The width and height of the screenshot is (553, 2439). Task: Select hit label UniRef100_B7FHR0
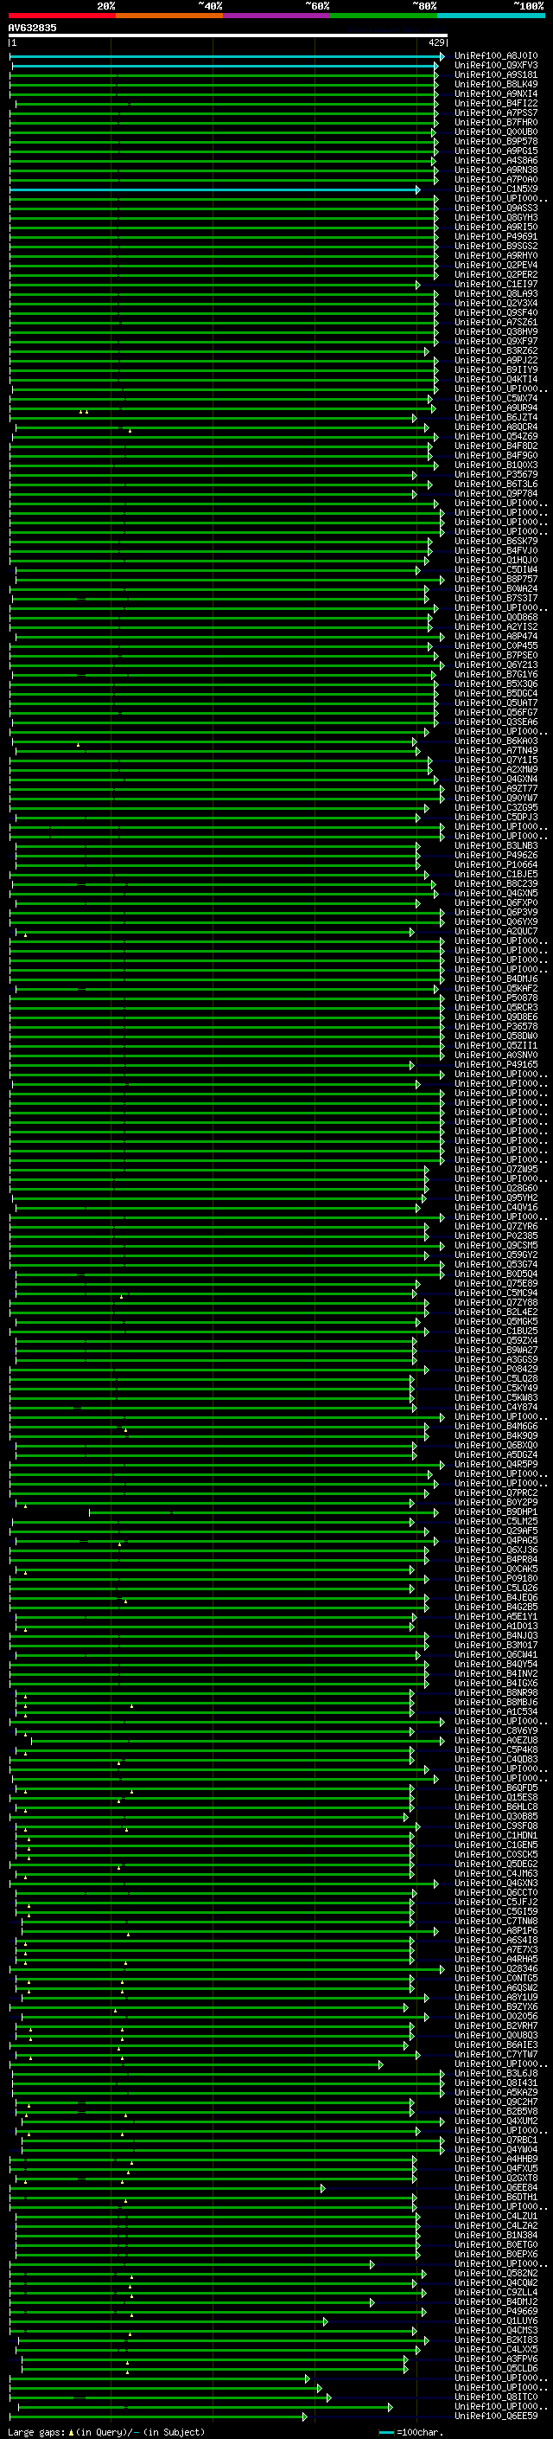[x=496, y=122]
